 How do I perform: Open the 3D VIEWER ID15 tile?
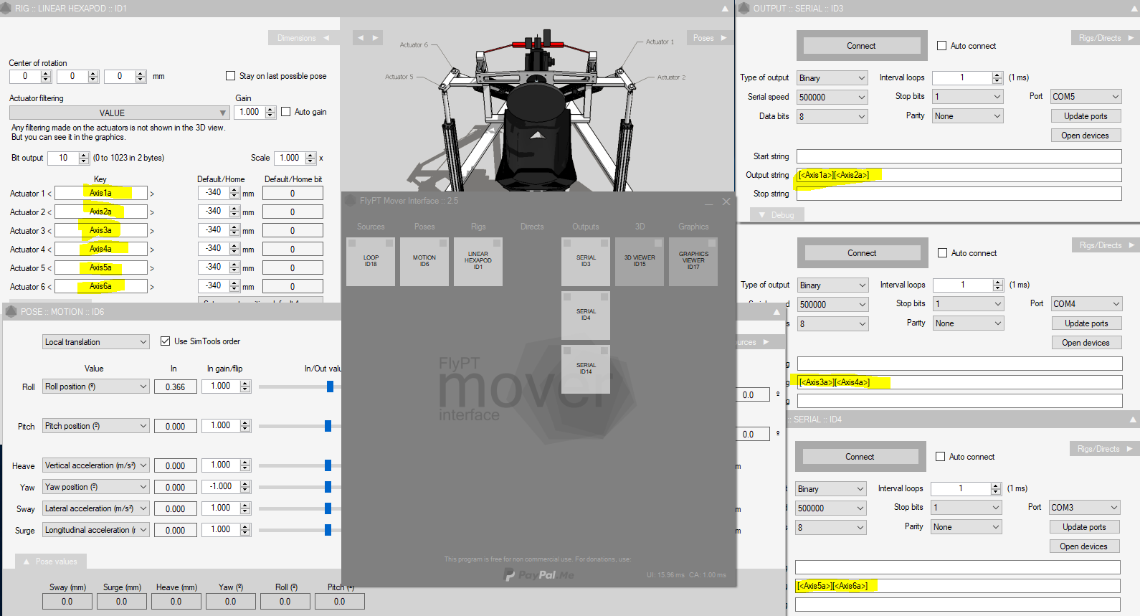pos(640,262)
